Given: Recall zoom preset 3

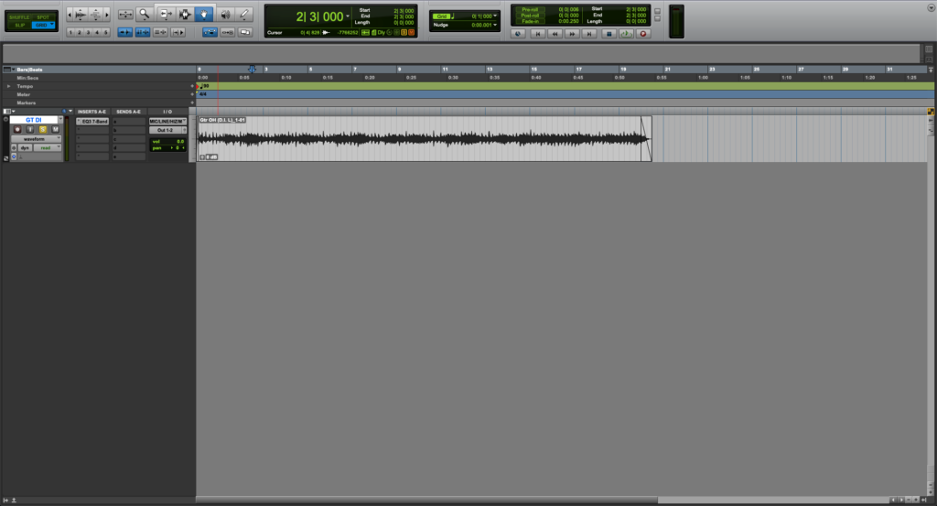Looking at the screenshot, I should click(88, 32).
